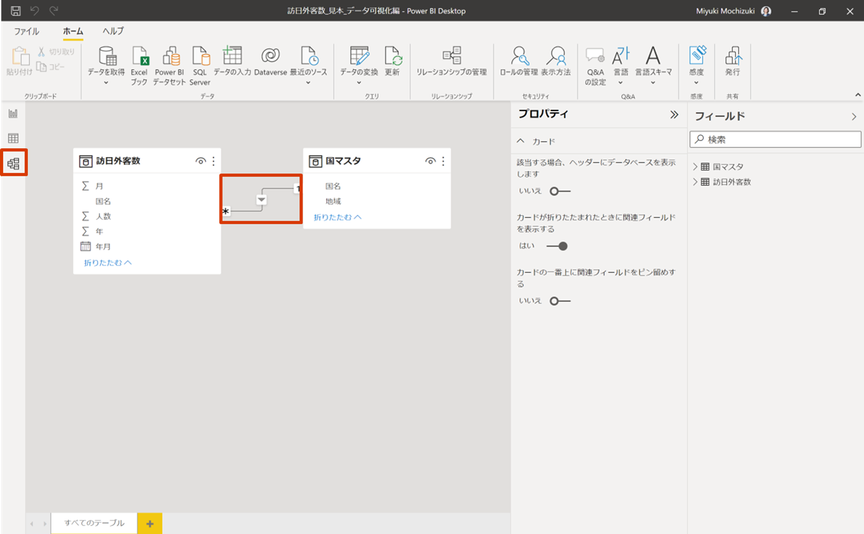The image size is (864, 534).
Task: Click the 検索 fields search box
Action: click(x=776, y=139)
